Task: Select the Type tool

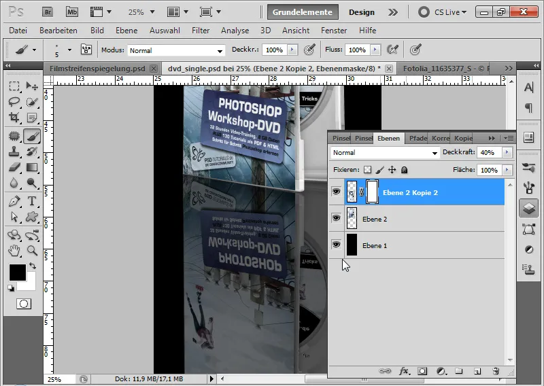Action: tap(32, 200)
